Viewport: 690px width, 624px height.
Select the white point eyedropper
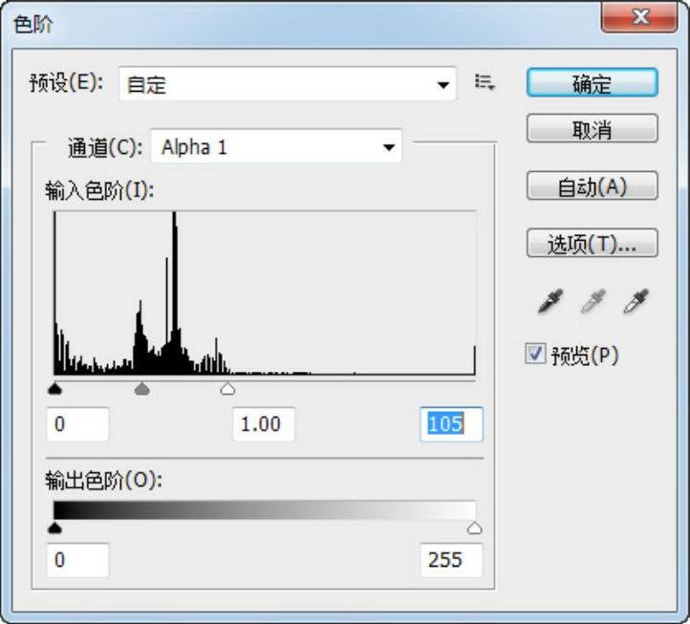tap(636, 303)
